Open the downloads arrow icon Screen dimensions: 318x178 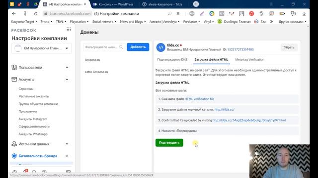tap(304, 13)
